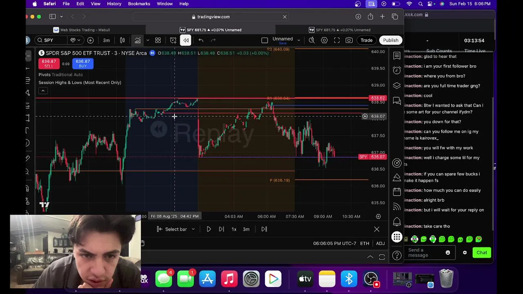This screenshot has height=294, width=523.
Task: Switch to the rightmost SPY Unnamed tab
Action: coord(340,30)
